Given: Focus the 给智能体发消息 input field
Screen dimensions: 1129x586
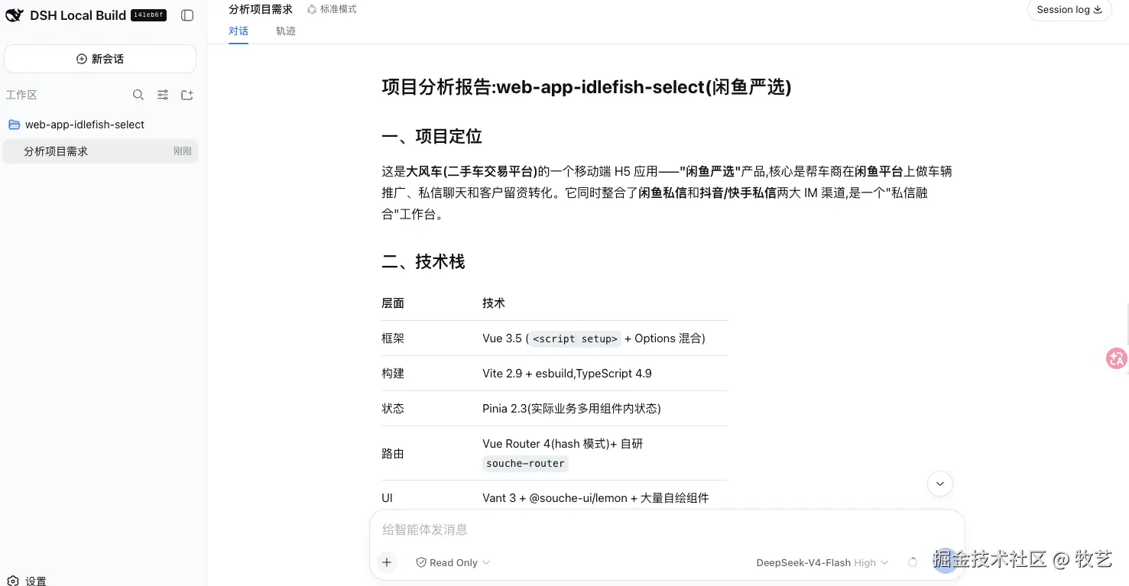Looking at the screenshot, I should coord(667,529).
